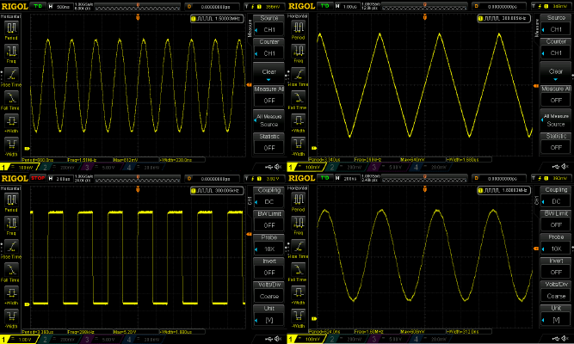This screenshot has width=574, height=344.
Task: Toggle sound speaker icon on square-wave scope
Action: coord(278,339)
